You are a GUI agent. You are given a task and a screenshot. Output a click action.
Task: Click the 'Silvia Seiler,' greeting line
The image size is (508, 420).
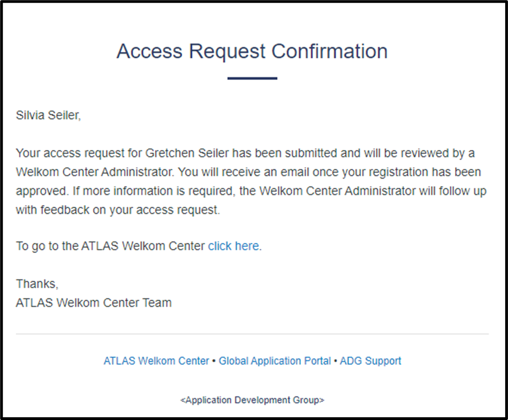coord(48,115)
